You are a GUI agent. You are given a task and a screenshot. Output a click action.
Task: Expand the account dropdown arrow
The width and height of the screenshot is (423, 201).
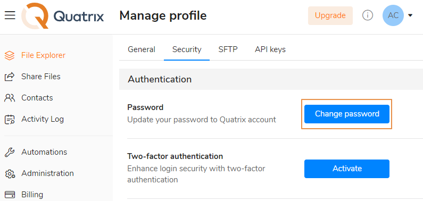[410, 15]
